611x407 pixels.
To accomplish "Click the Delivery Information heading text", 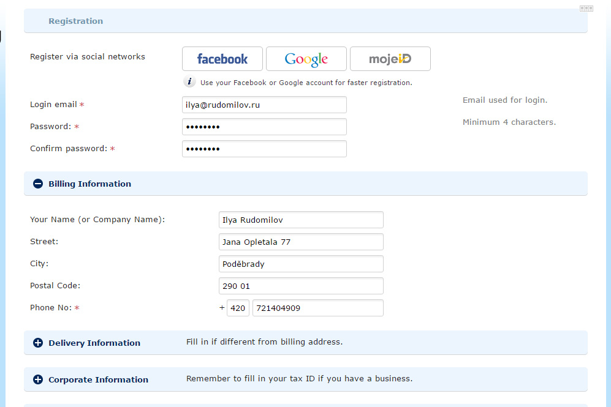I will (94, 343).
